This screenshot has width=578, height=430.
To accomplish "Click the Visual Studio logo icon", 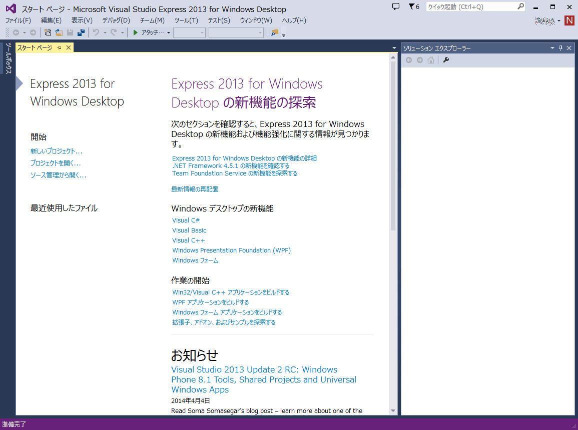I will click(x=11, y=8).
